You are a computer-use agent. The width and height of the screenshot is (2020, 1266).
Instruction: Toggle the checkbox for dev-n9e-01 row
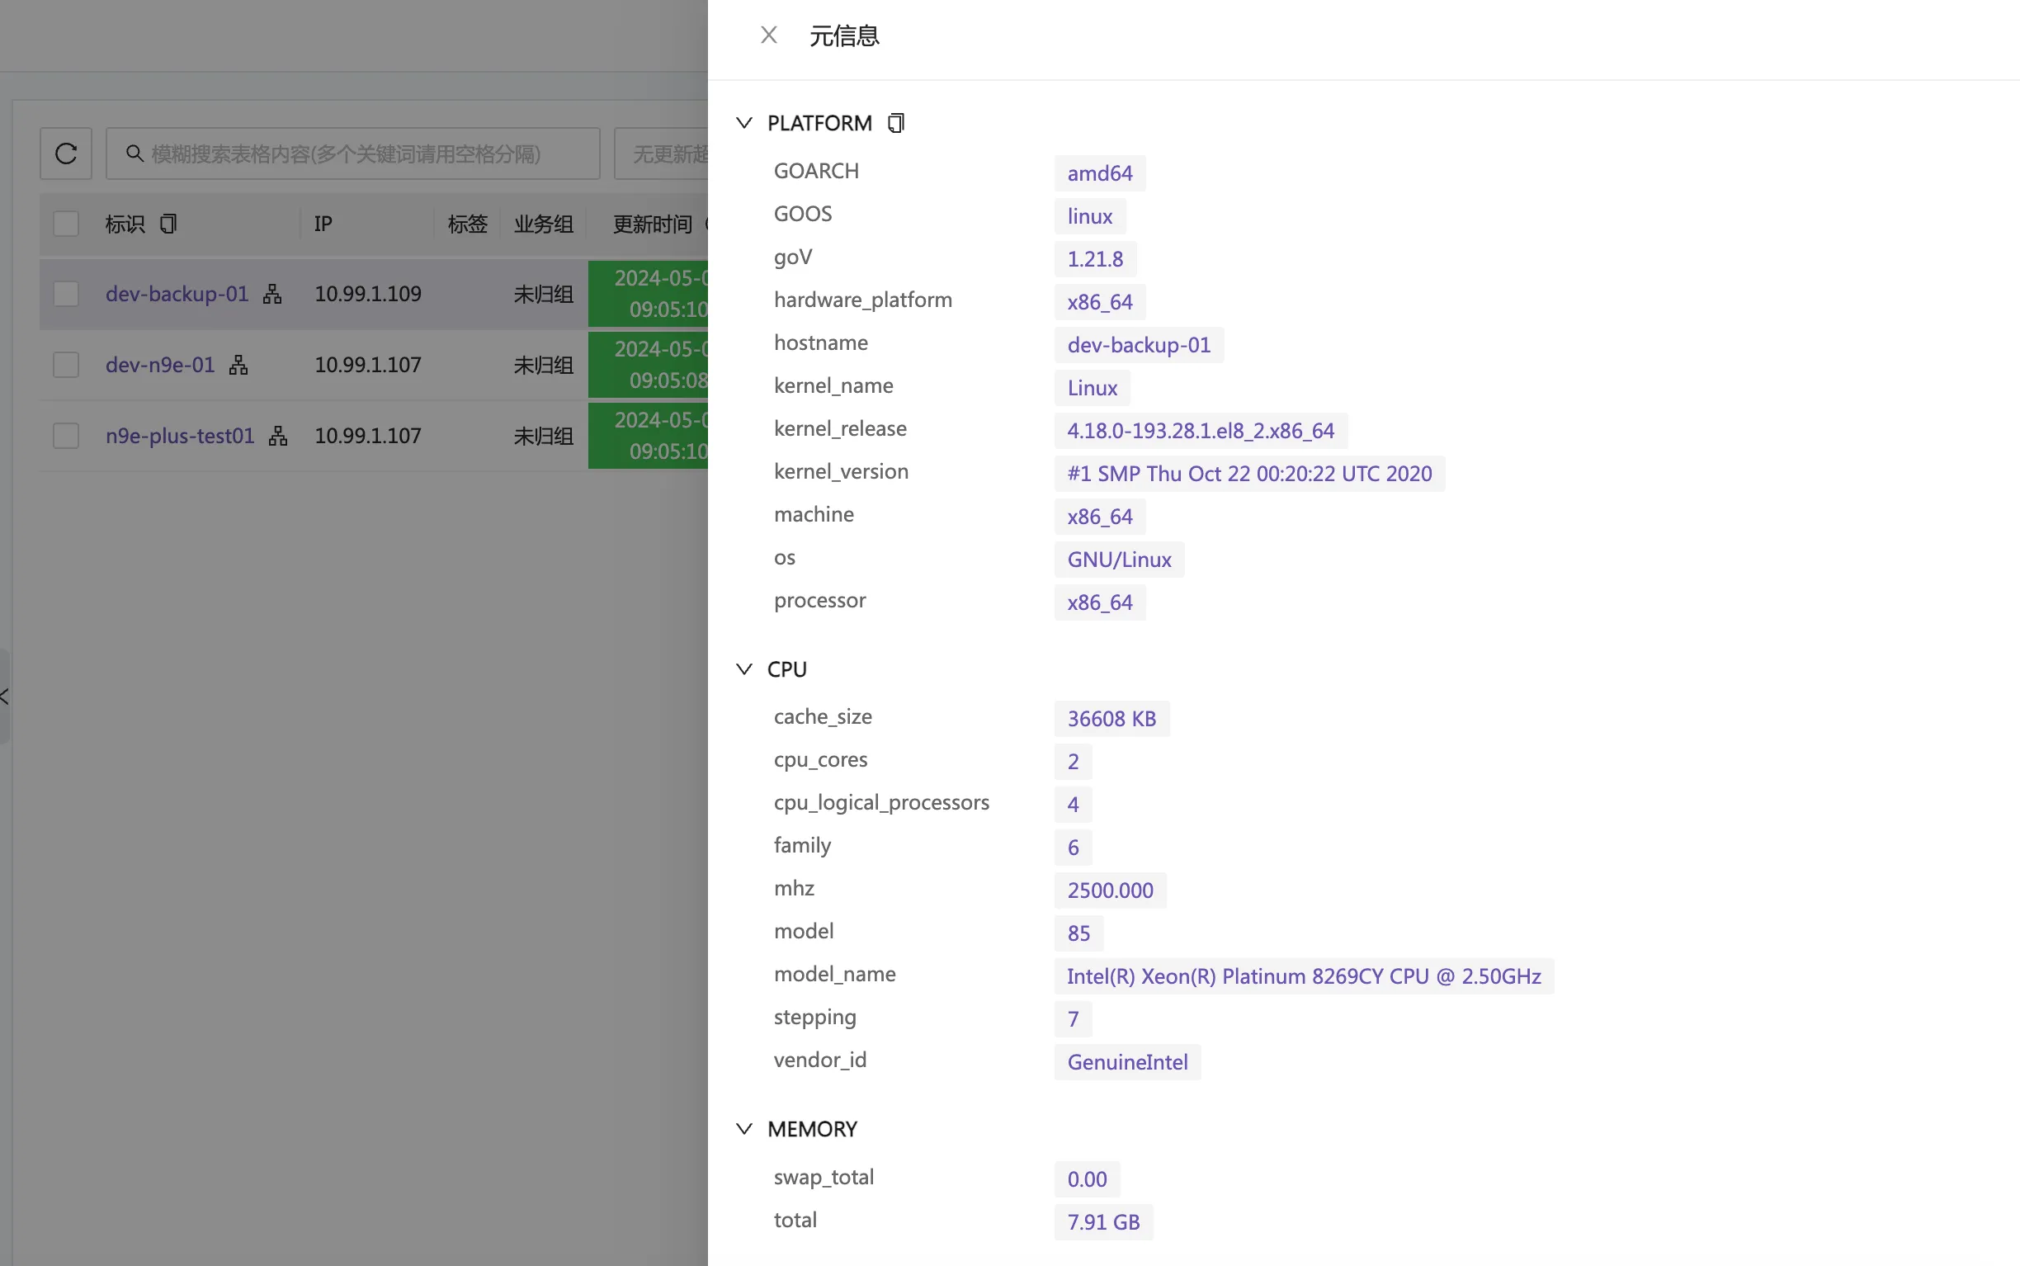pos(64,363)
